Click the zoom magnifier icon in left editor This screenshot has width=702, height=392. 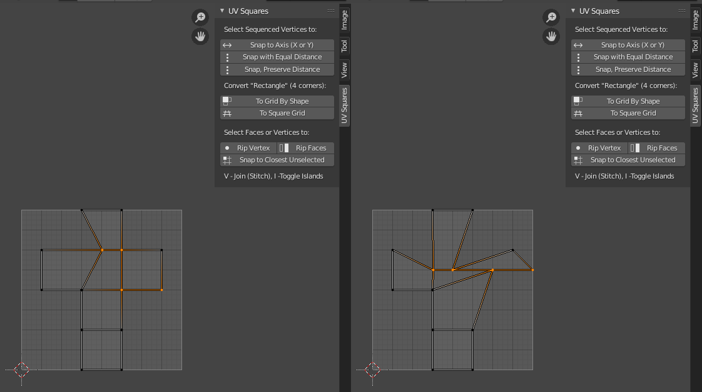[x=200, y=17]
